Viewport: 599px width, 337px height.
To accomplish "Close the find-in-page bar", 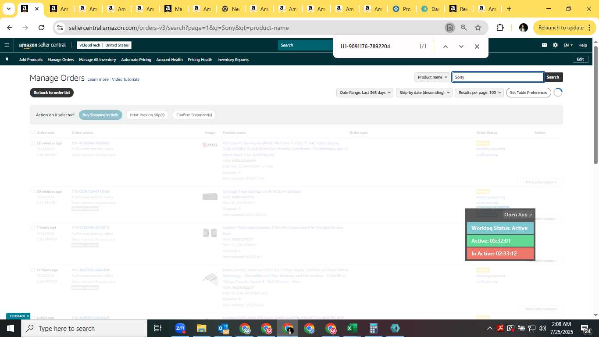I will tap(477, 47).
